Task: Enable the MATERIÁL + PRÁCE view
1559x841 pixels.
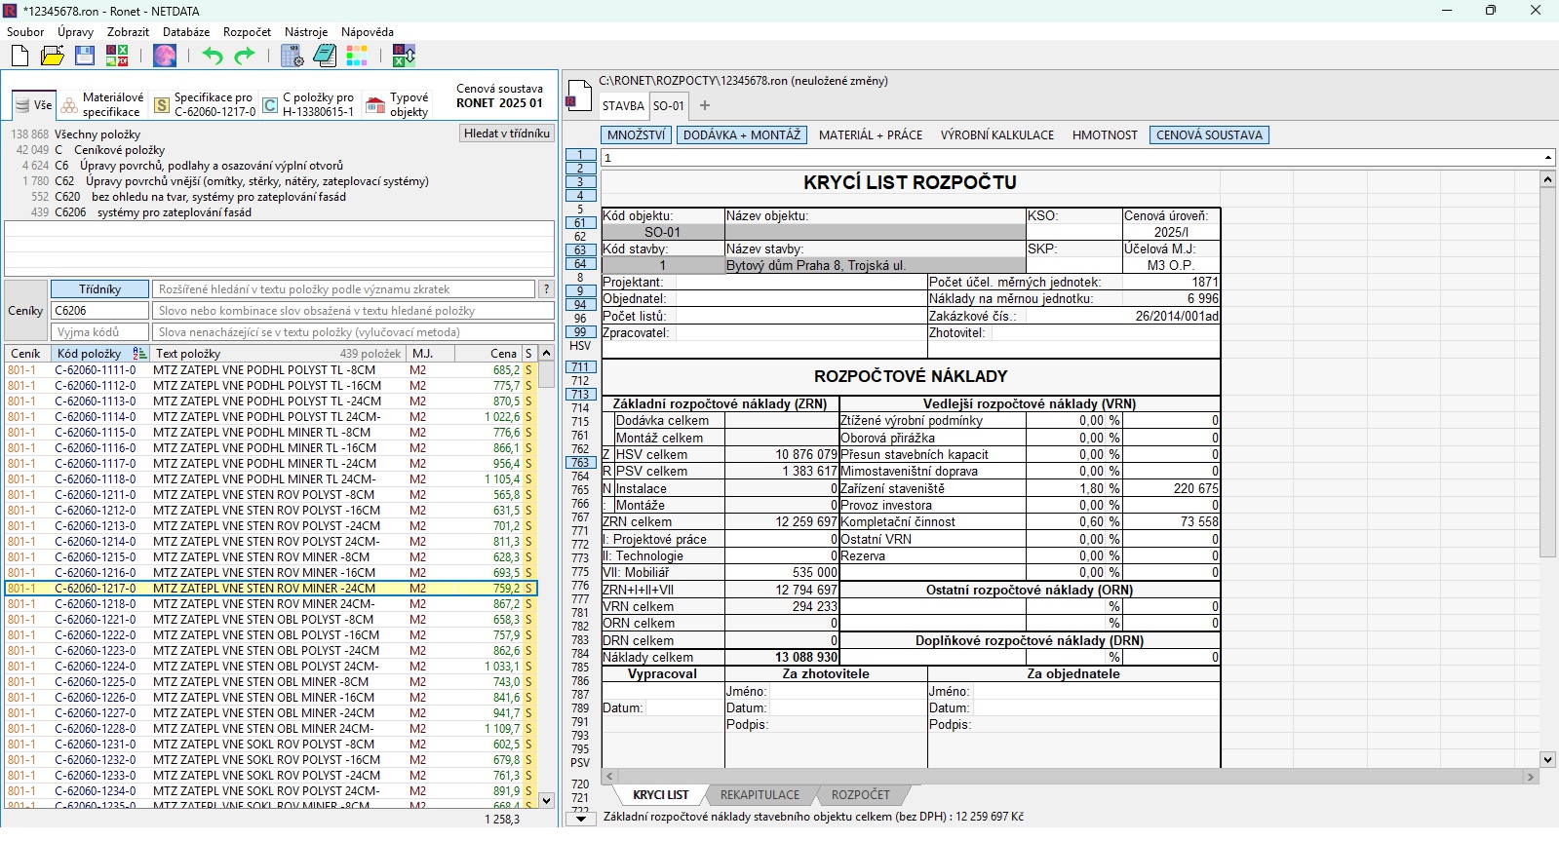Action: [871, 135]
